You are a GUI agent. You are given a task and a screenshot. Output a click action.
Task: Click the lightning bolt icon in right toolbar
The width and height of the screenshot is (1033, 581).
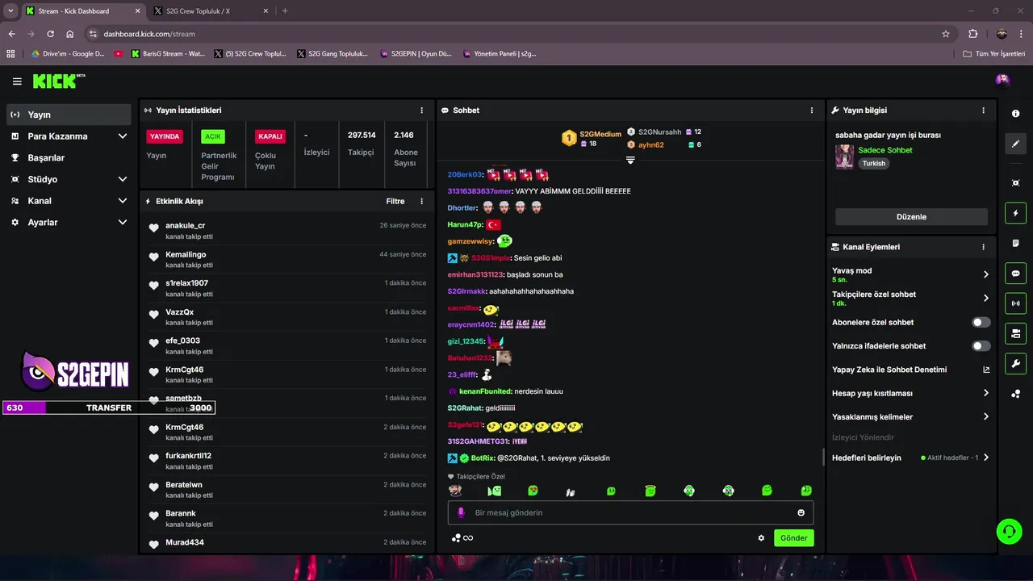pyautogui.click(x=1016, y=213)
